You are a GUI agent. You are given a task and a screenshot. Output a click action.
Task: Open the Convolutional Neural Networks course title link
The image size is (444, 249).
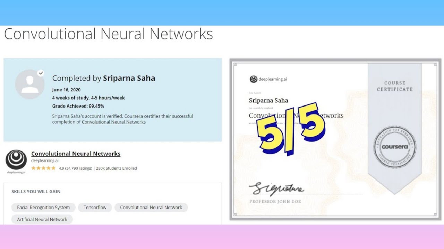tap(76, 154)
